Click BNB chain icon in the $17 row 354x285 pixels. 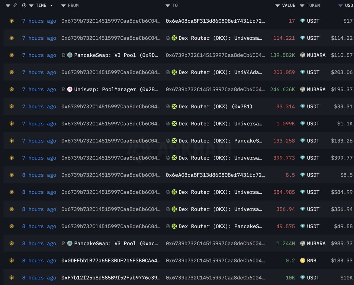12,21
